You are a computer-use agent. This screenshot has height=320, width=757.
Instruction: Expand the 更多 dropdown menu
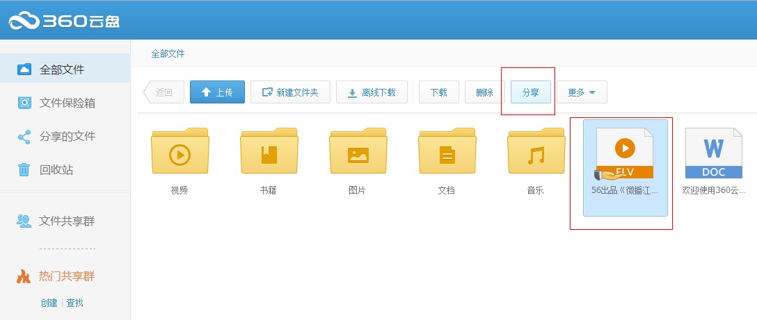click(x=582, y=92)
